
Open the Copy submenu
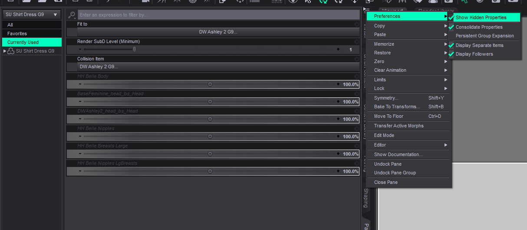click(x=409, y=26)
